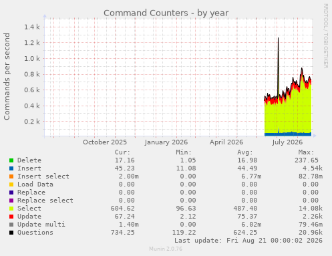Click the Update multi max 79.46m
Viewport: 332px width, 256px height.
tap(311, 225)
